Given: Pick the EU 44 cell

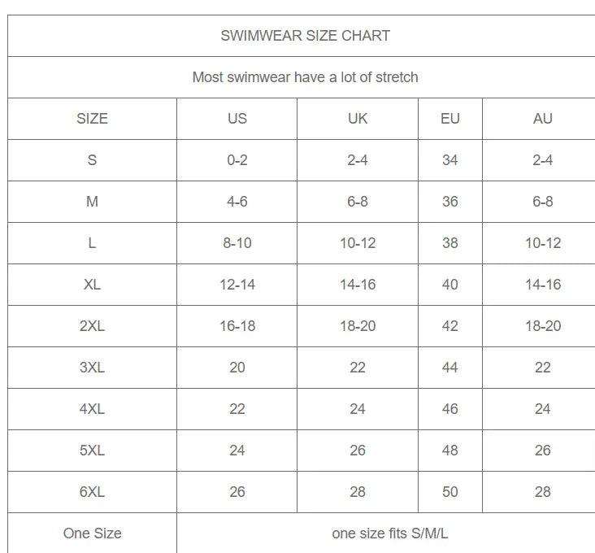Looking at the screenshot, I should click(450, 368).
